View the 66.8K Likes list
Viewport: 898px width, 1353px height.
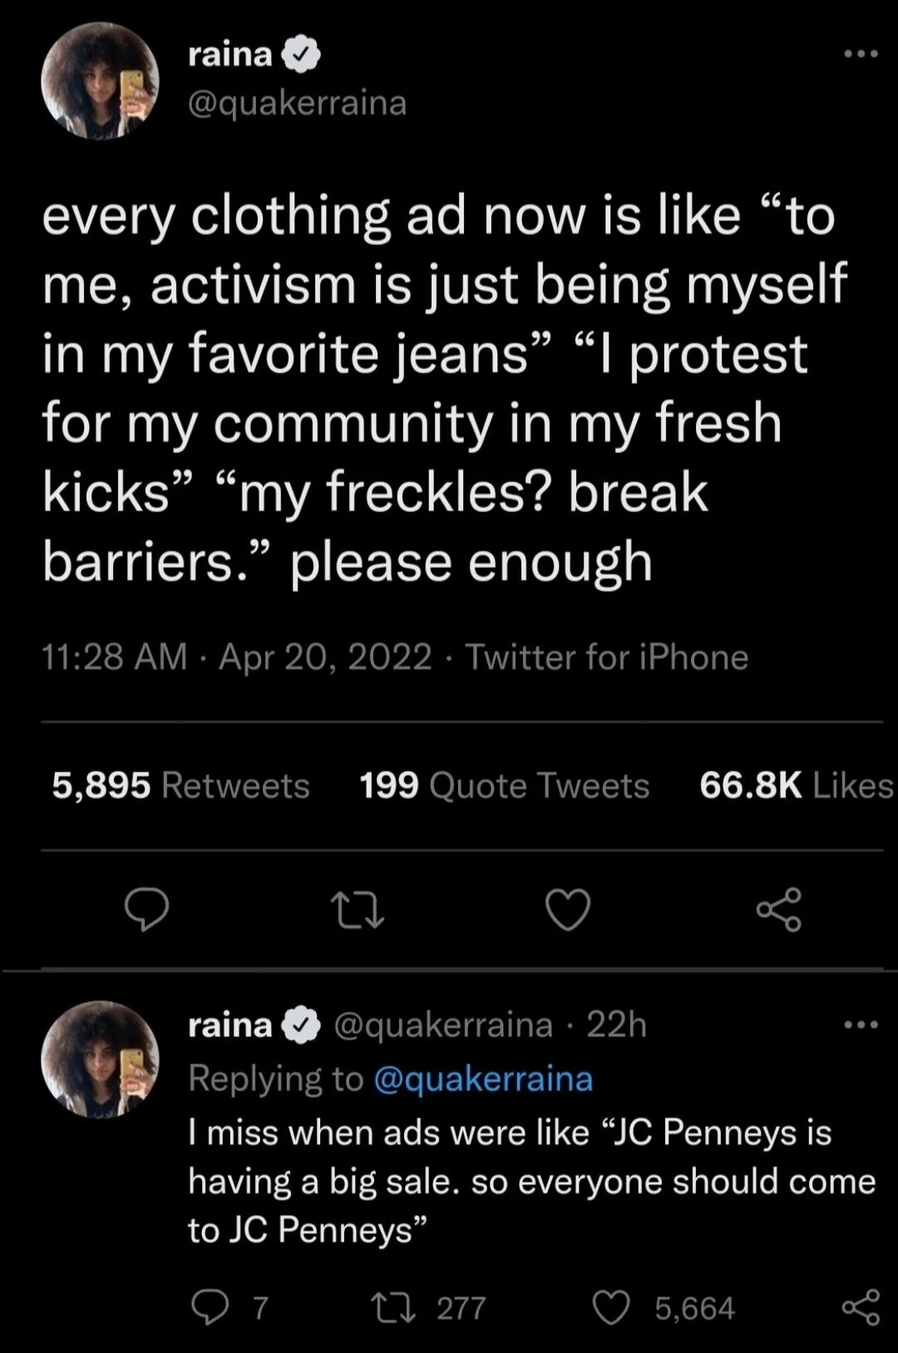click(795, 785)
